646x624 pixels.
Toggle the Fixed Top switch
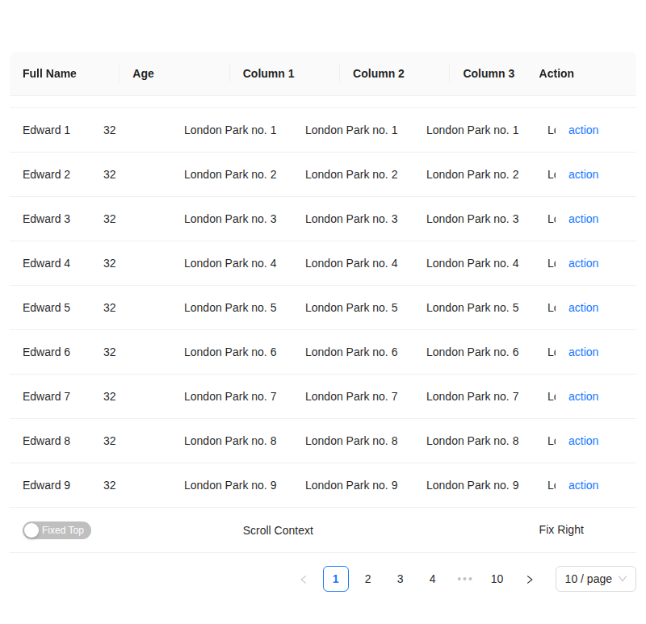pos(57,530)
